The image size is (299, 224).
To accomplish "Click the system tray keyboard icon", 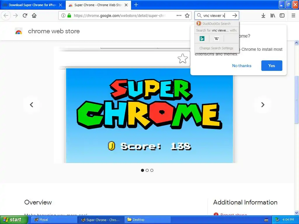I will (x=266, y=220).
